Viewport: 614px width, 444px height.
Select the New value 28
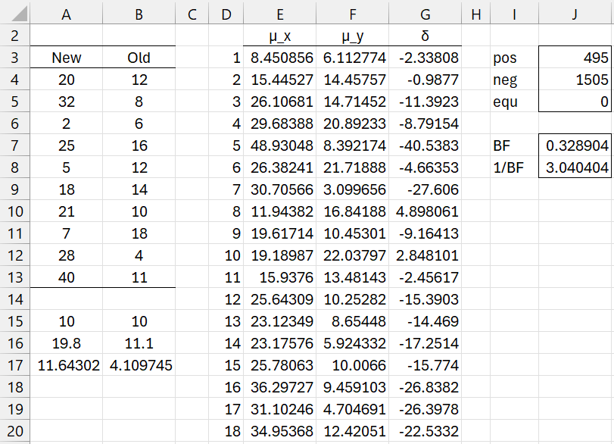(66, 255)
